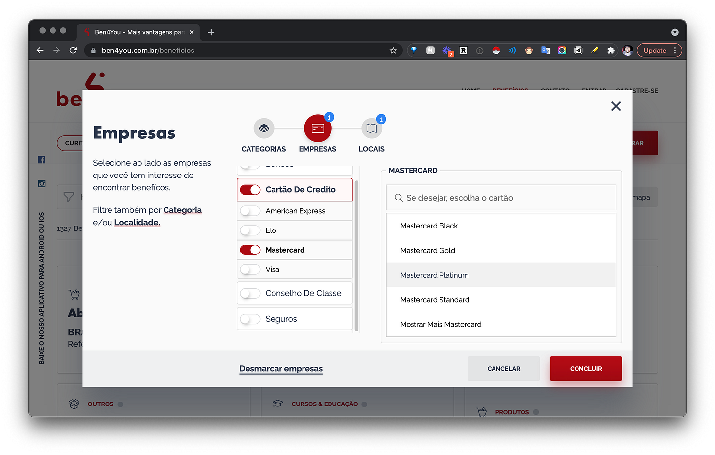Click the Cancelar button
This screenshot has height=455, width=715.
(x=504, y=369)
